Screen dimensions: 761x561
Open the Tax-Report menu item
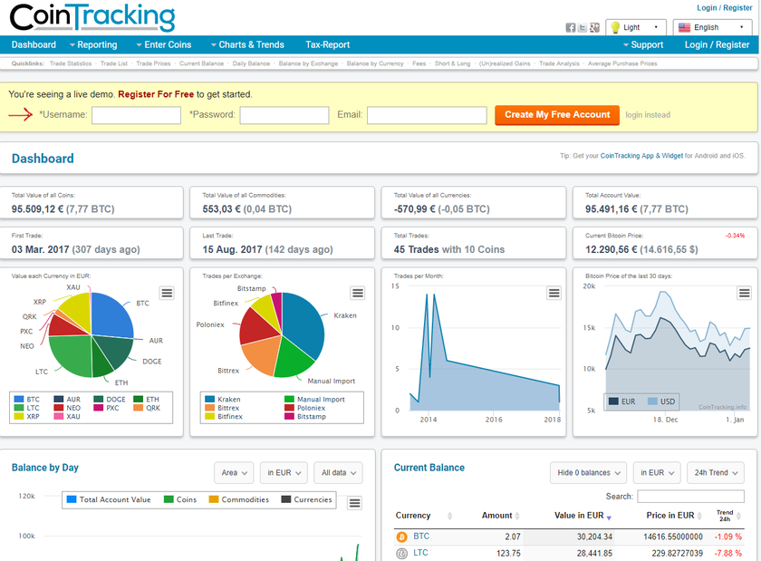coord(328,44)
